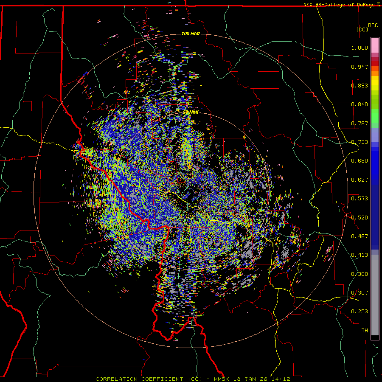Select the 0.360 legend value
382x382 pixels.
click(x=360, y=274)
